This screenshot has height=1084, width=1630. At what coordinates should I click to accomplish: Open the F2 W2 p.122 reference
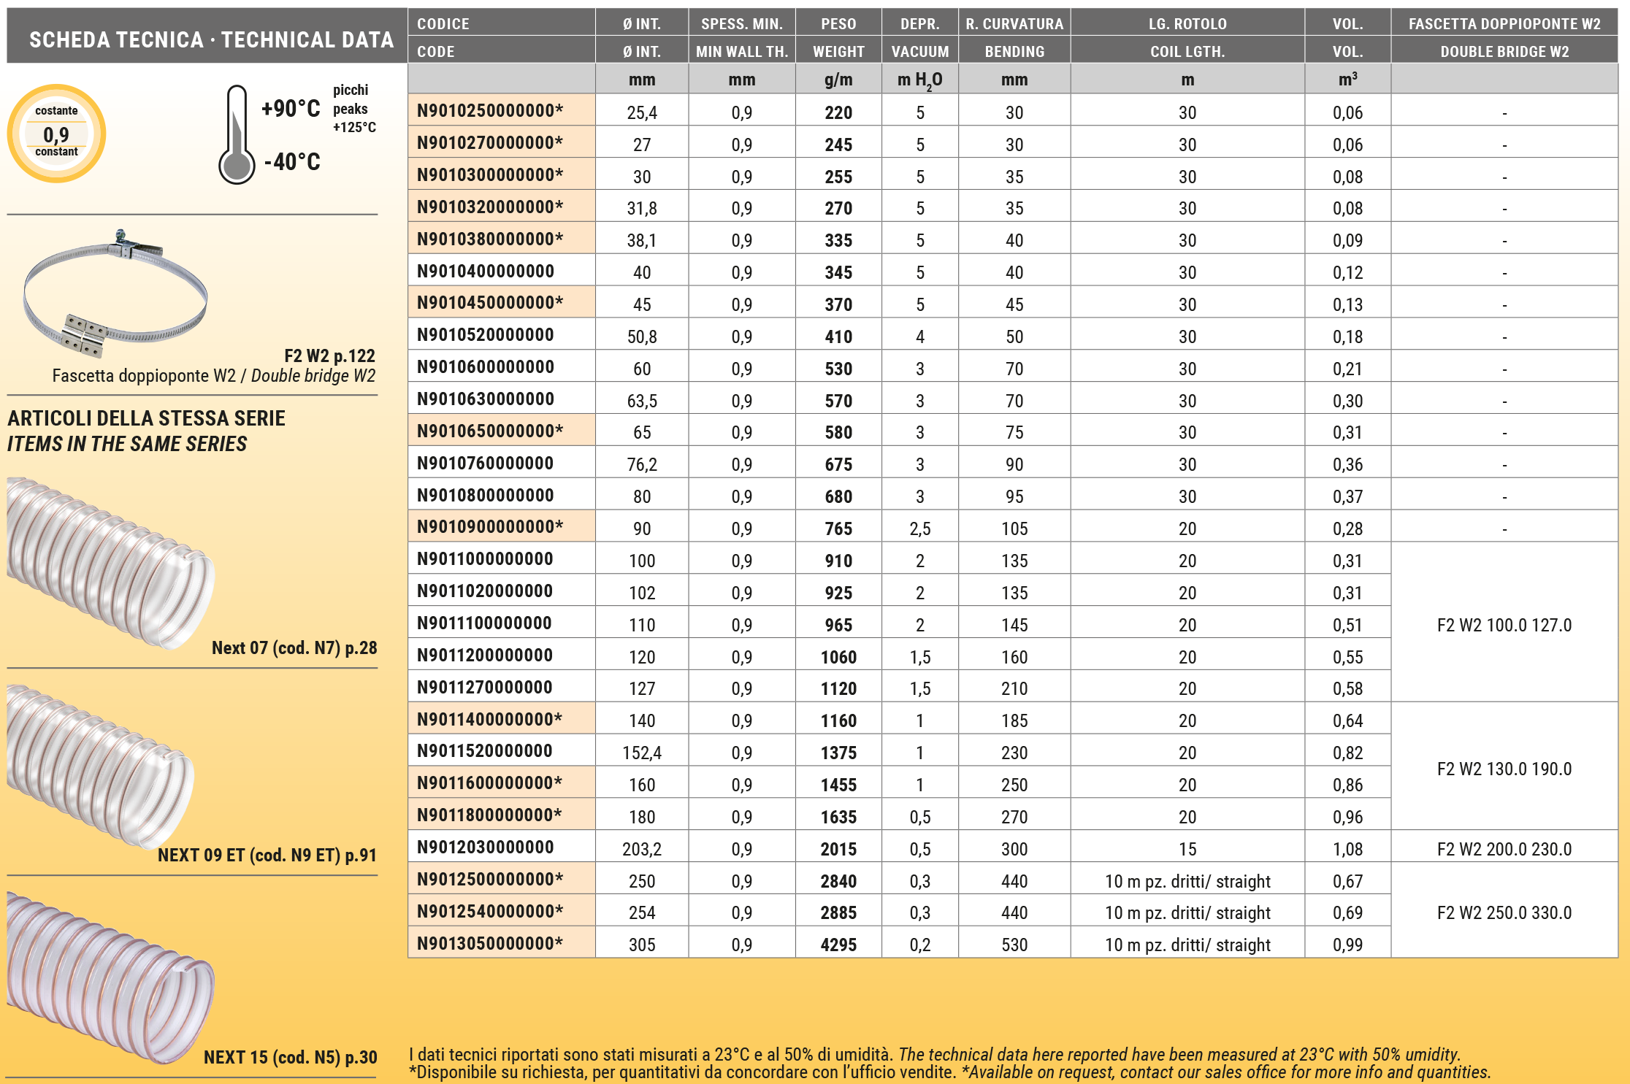coord(329,356)
